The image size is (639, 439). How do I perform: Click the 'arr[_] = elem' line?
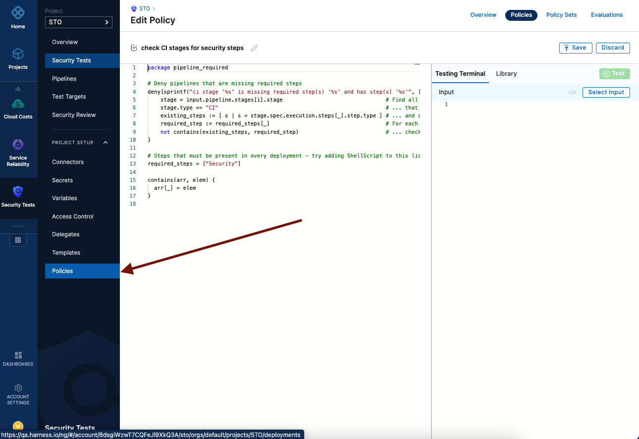pos(175,188)
